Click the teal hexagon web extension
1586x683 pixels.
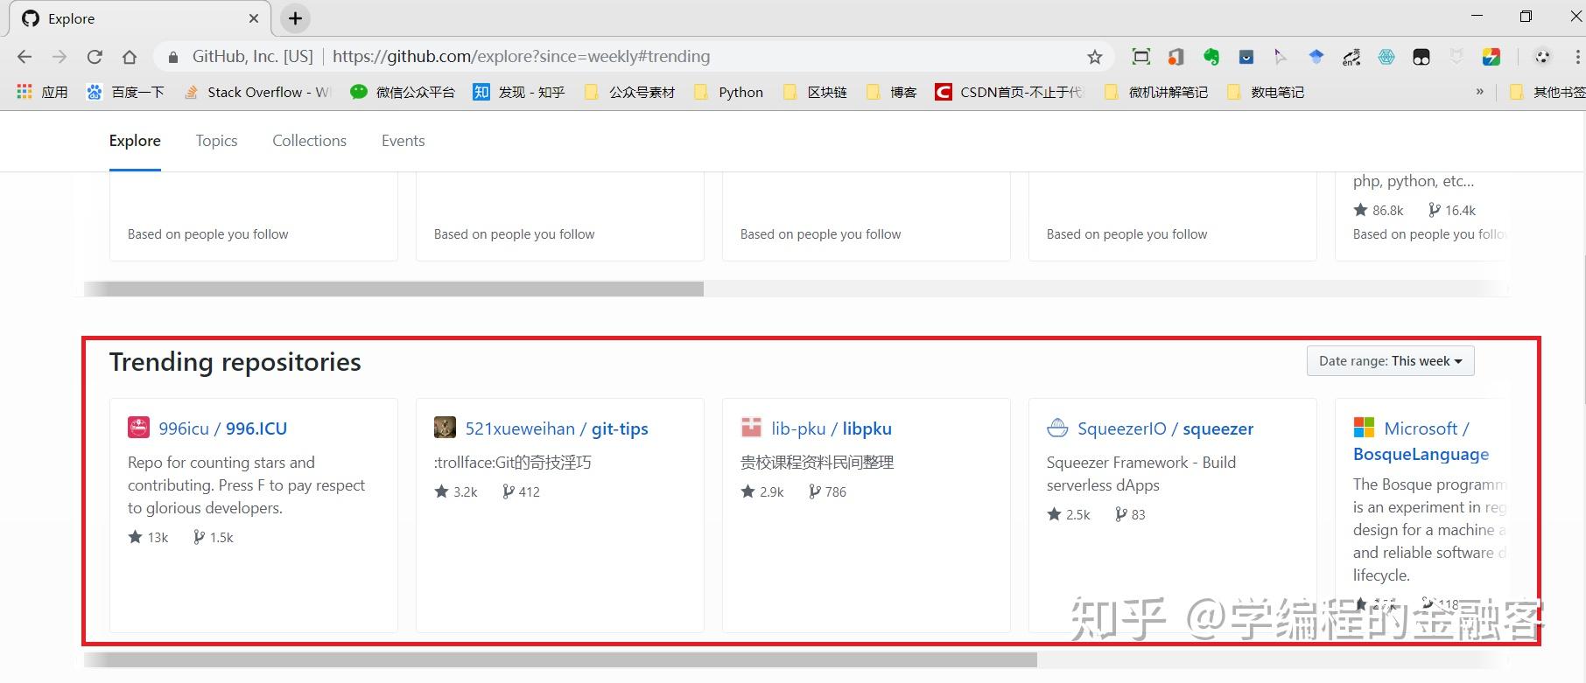click(1386, 57)
